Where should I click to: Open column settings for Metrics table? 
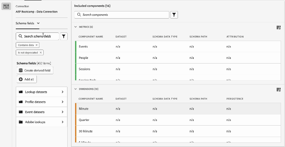pos(279,27)
